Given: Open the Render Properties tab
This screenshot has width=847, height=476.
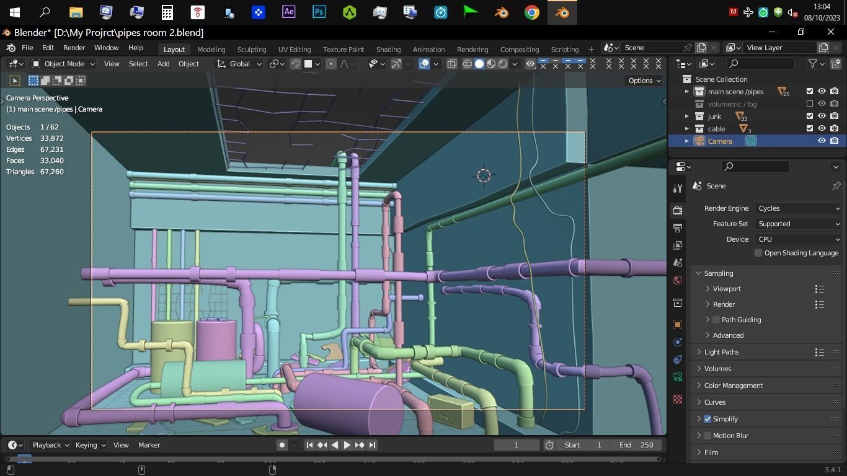Looking at the screenshot, I should (678, 209).
